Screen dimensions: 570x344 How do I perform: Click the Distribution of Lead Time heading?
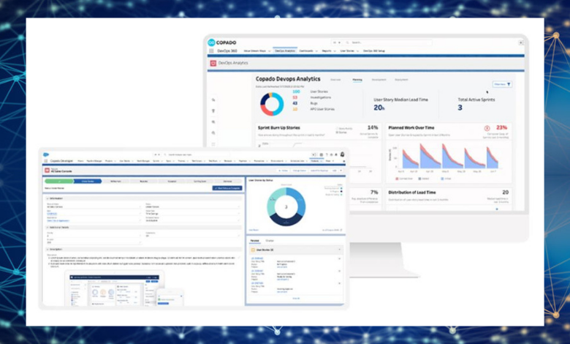pyautogui.click(x=412, y=192)
